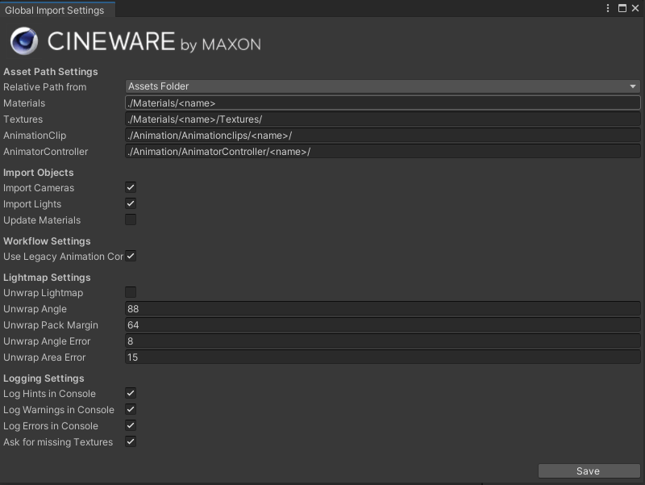Click the Workflow Settings heading
Screen dimensions: 645x485
(x=47, y=240)
